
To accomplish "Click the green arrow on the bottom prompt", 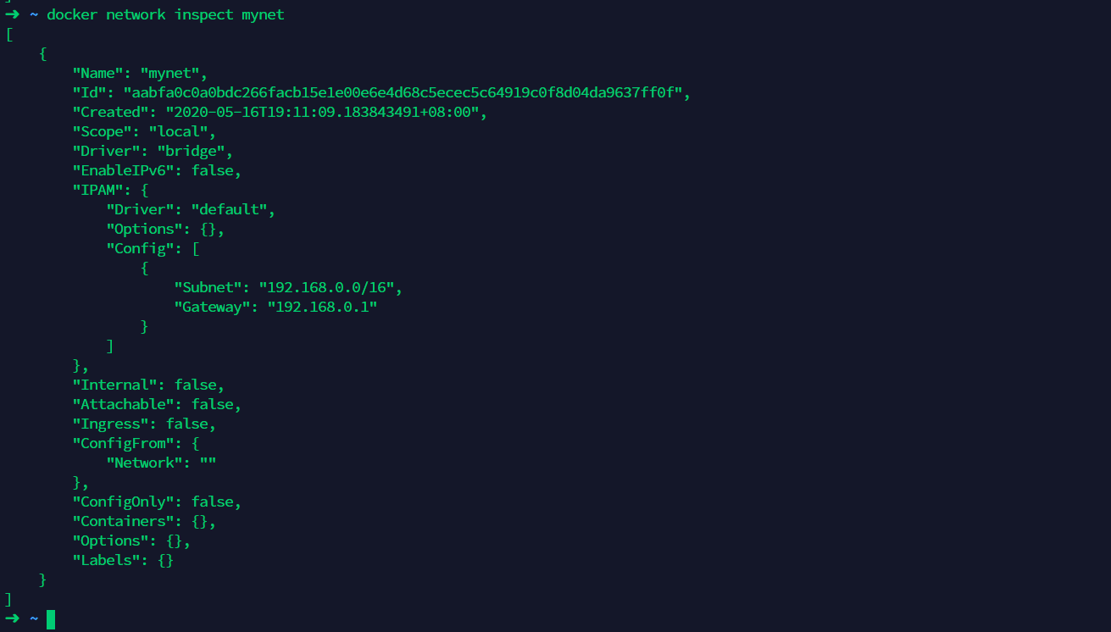I will [x=12, y=618].
